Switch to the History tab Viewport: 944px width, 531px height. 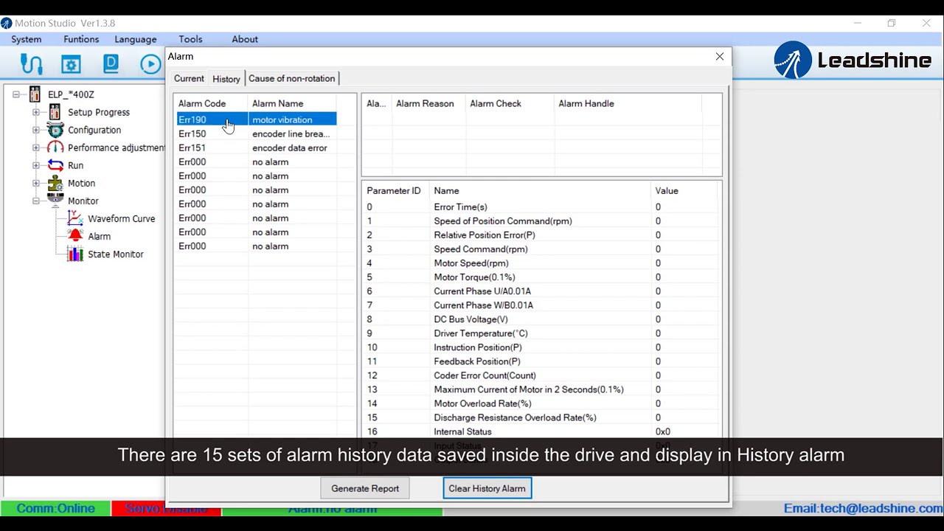tap(226, 79)
